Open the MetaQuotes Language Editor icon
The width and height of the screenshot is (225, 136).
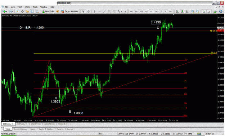click(x=58, y=12)
